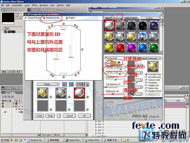
Task: Switch to Adobe Phot... taskbar item
Action: [x=74, y=140]
